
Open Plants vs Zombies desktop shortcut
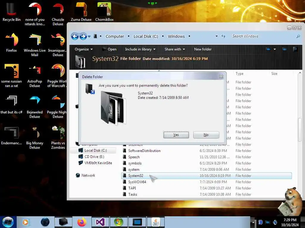(58, 137)
